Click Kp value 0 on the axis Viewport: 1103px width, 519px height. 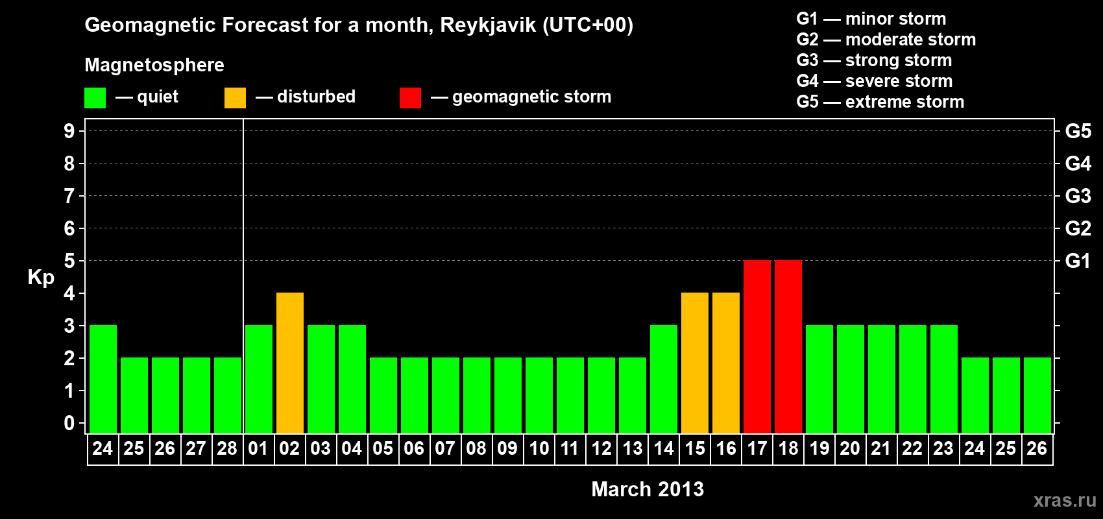coord(69,423)
